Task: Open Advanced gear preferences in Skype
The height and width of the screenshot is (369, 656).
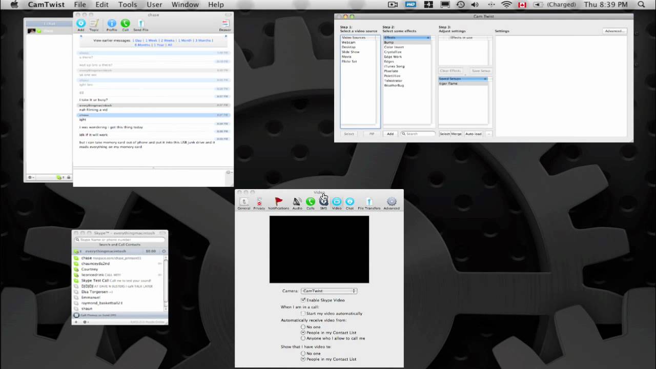Action: pos(392,203)
